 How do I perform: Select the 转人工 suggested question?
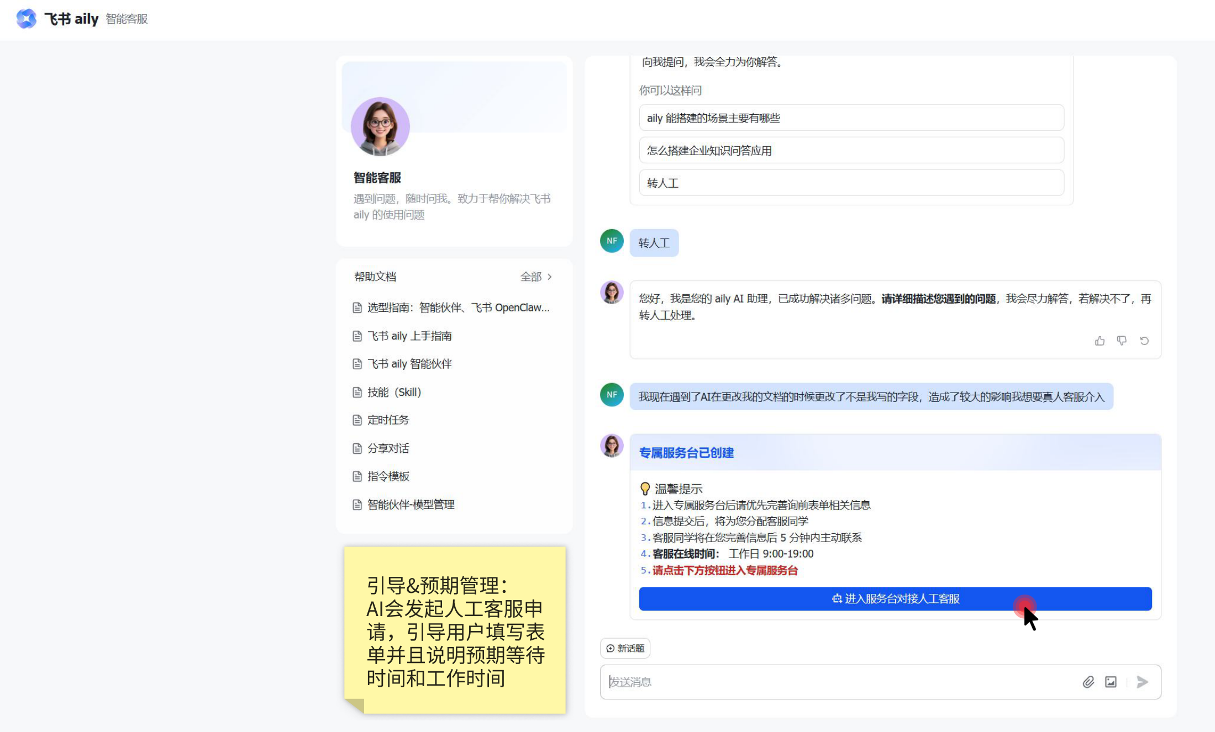(x=851, y=183)
